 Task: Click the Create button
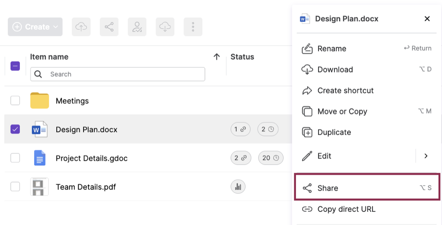(x=35, y=27)
